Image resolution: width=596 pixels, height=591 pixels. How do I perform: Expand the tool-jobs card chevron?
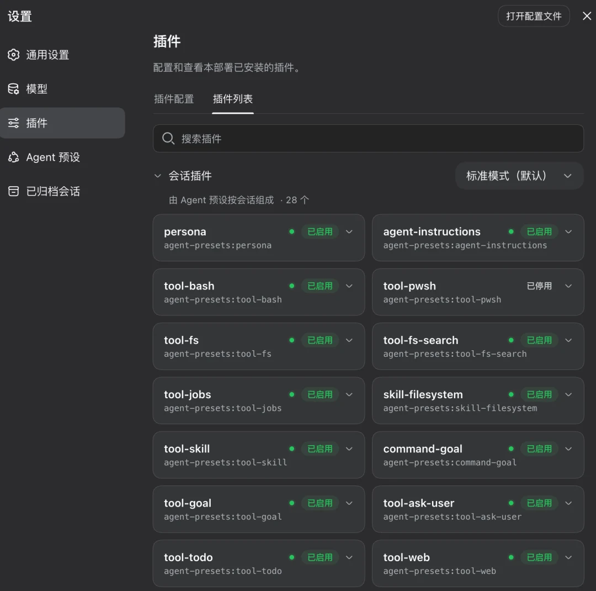pos(349,394)
